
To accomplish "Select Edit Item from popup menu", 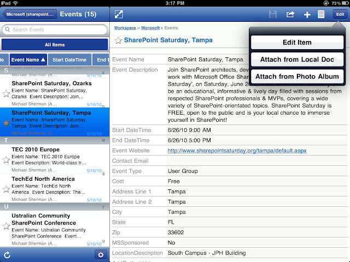I will click(297, 42).
